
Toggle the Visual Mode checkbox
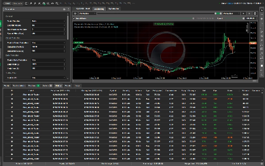pos(74,18)
